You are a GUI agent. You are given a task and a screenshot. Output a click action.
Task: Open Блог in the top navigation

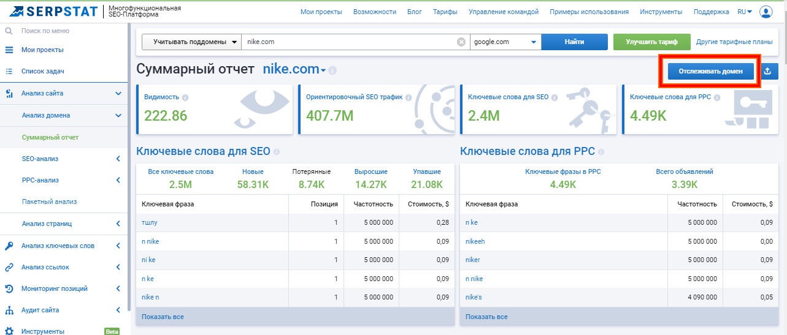pyautogui.click(x=415, y=12)
